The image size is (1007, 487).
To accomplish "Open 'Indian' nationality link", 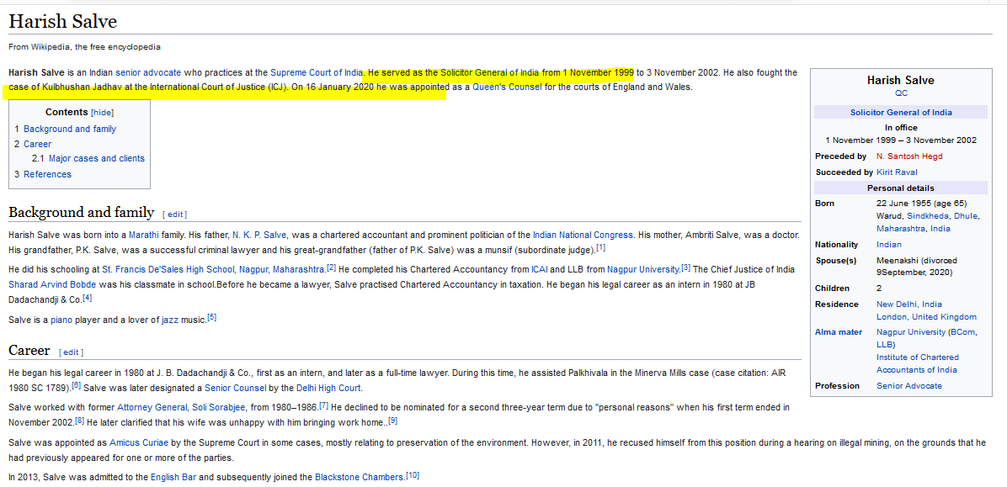I will click(889, 245).
